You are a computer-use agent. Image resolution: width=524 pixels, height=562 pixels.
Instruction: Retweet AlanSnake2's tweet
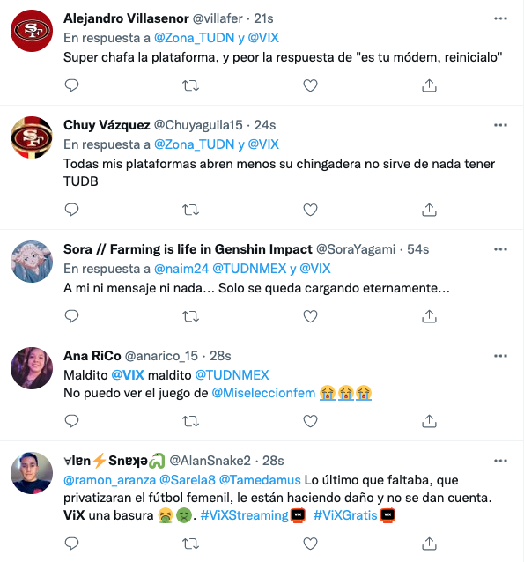190,544
